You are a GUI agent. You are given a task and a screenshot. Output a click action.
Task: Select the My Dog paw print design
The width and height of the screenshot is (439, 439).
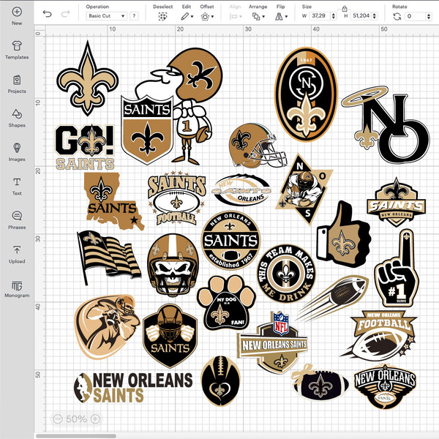[226, 303]
